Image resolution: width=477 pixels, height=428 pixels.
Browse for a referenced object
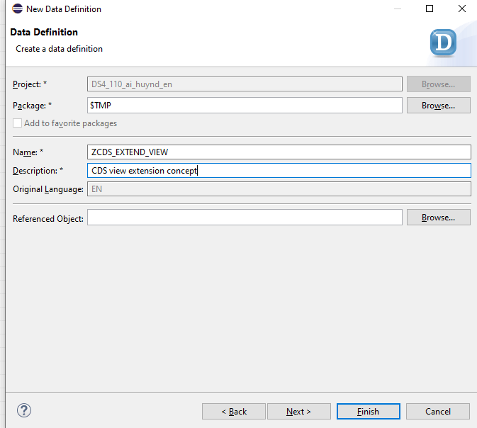coord(438,218)
